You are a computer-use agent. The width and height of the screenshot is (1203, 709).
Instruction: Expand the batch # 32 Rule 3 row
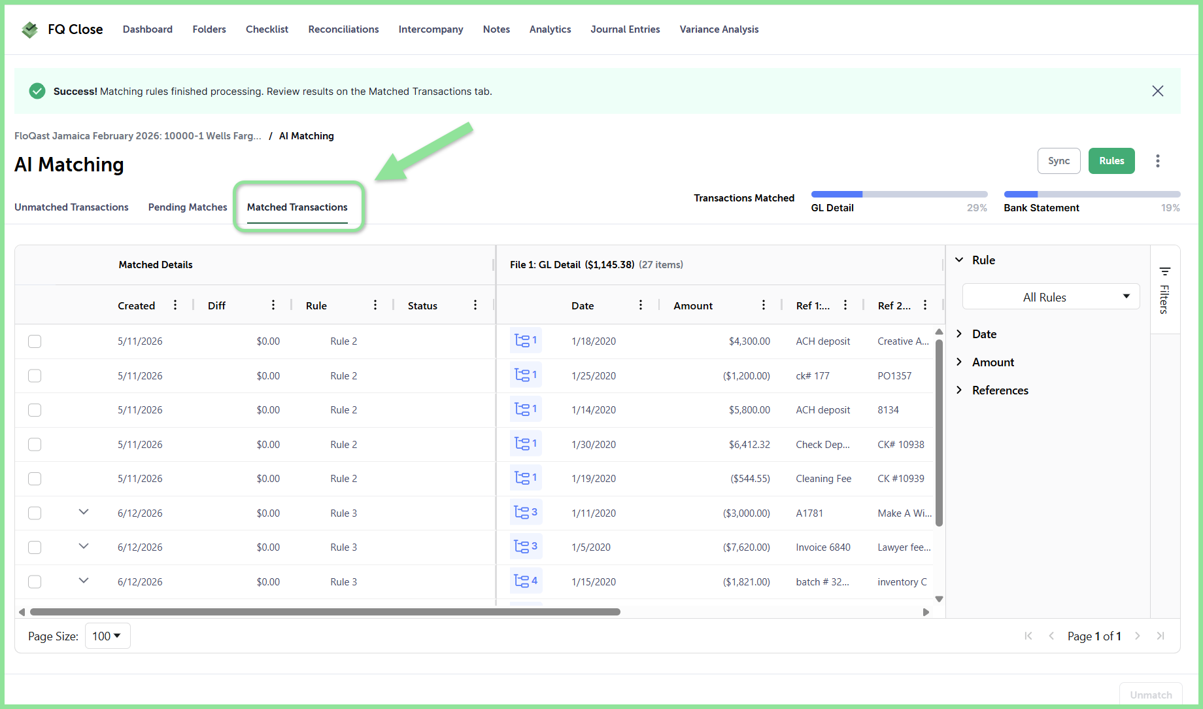pos(84,580)
